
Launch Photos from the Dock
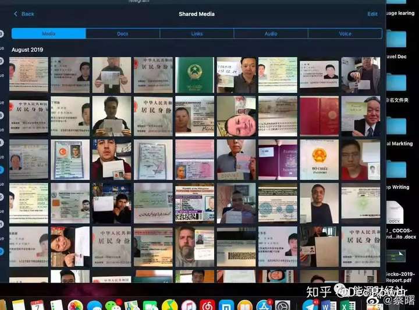point(75,305)
